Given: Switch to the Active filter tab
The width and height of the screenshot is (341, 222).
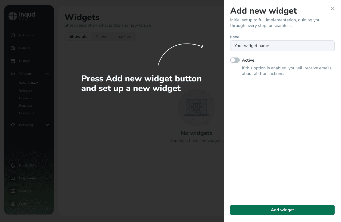Looking at the screenshot, I should point(102,37).
